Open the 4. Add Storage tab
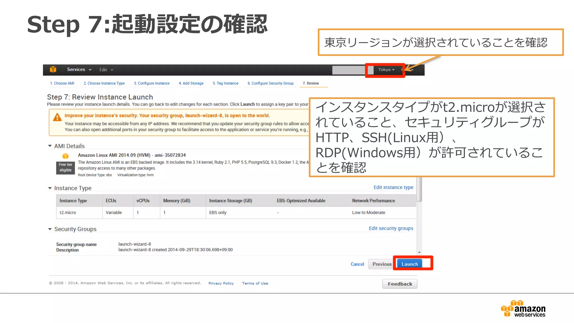 click(x=191, y=83)
